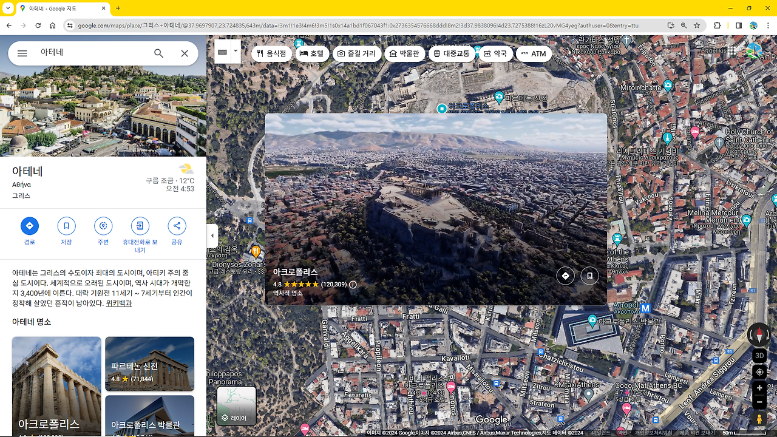Screen dimensions: 777x437
Task: Zoom out with the minus button
Action: coord(759,402)
